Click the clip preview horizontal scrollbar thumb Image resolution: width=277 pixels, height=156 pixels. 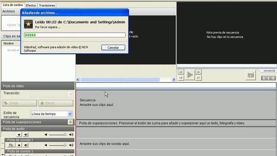pyautogui.click(x=120, y=80)
